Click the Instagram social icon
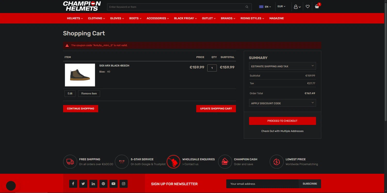The width and height of the screenshot is (387, 193). tap(124, 184)
